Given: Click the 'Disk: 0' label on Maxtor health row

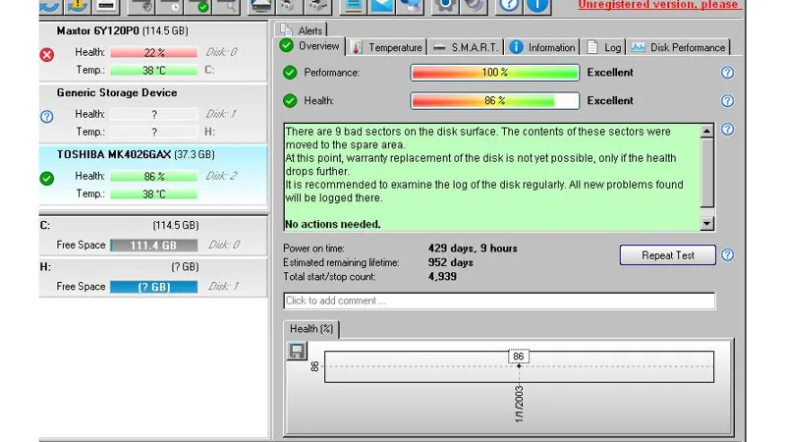Looking at the screenshot, I should tap(221, 52).
